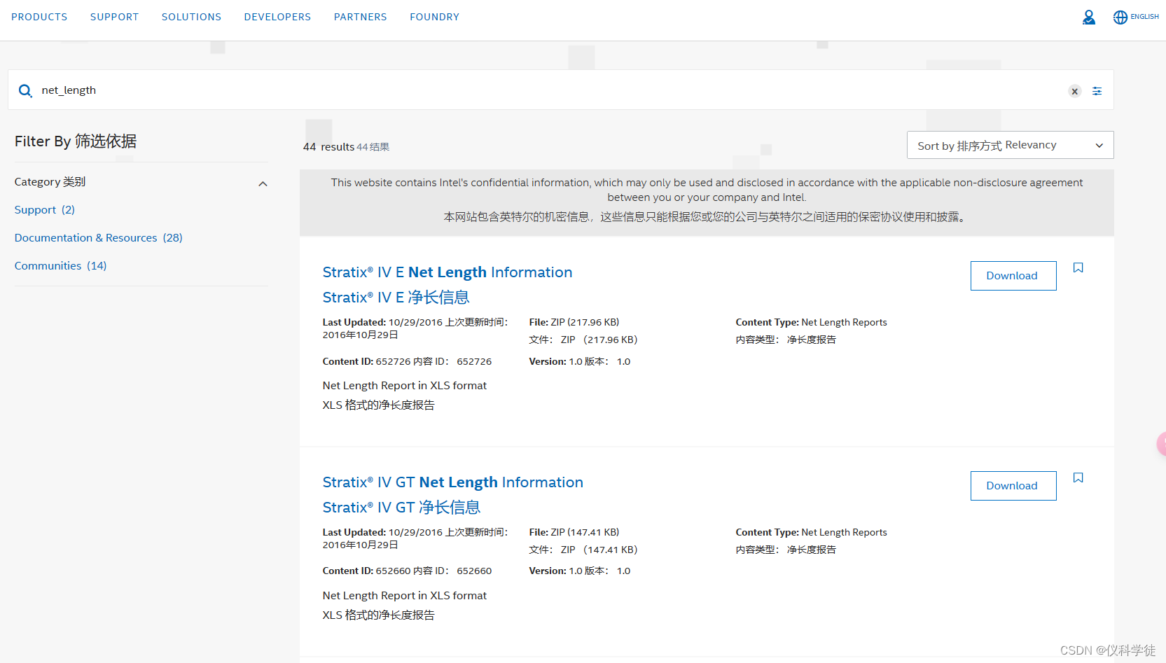Image resolution: width=1166 pixels, height=663 pixels.
Task: Filter results by Communities (14)
Action: (x=61, y=265)
